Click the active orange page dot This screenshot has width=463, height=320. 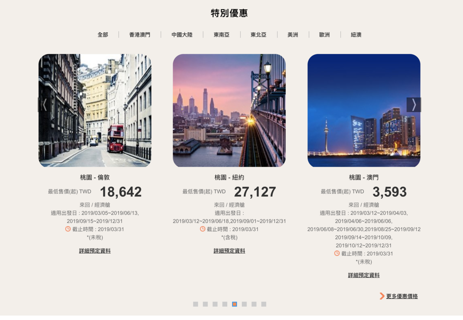point(235,304)
